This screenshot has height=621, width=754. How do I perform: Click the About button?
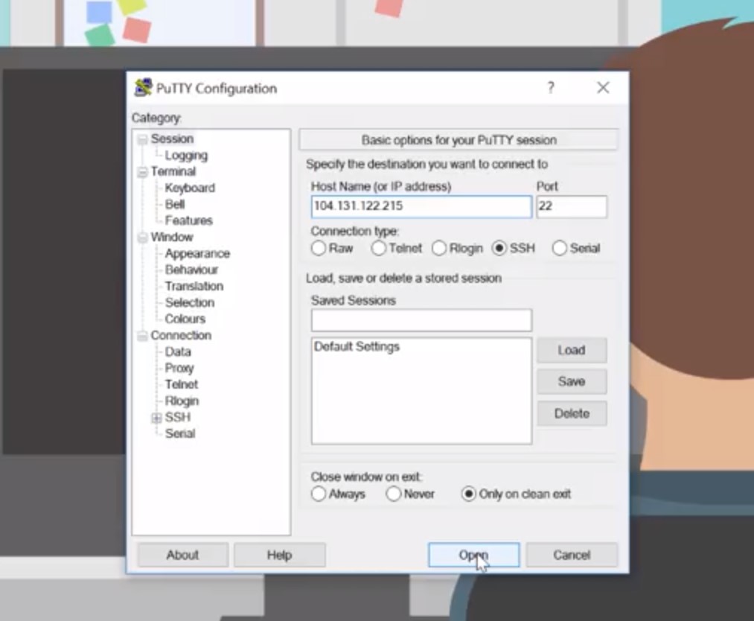pos(182,555)
